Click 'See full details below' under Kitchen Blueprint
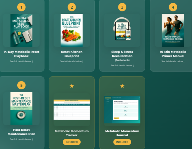This screenshot has height=149, width=192. pyautogui.click(x=72, y=61)
